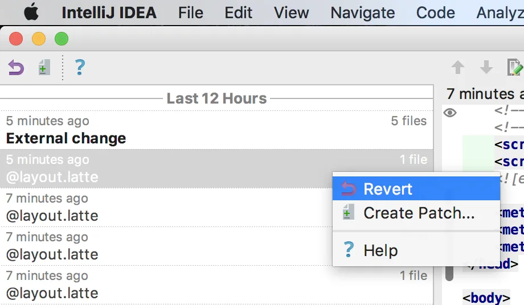Screen dimensions: 524x305
Task: Open the File menu
Action: tap(190, 13)
